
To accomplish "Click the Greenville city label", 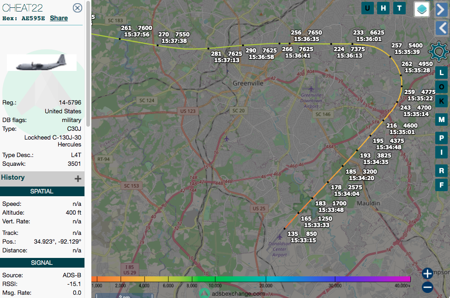I will pos(248,83).
